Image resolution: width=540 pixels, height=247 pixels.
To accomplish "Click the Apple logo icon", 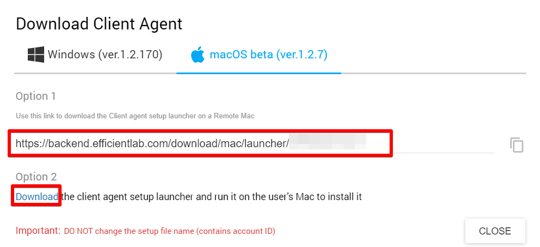I will [197, 55].
